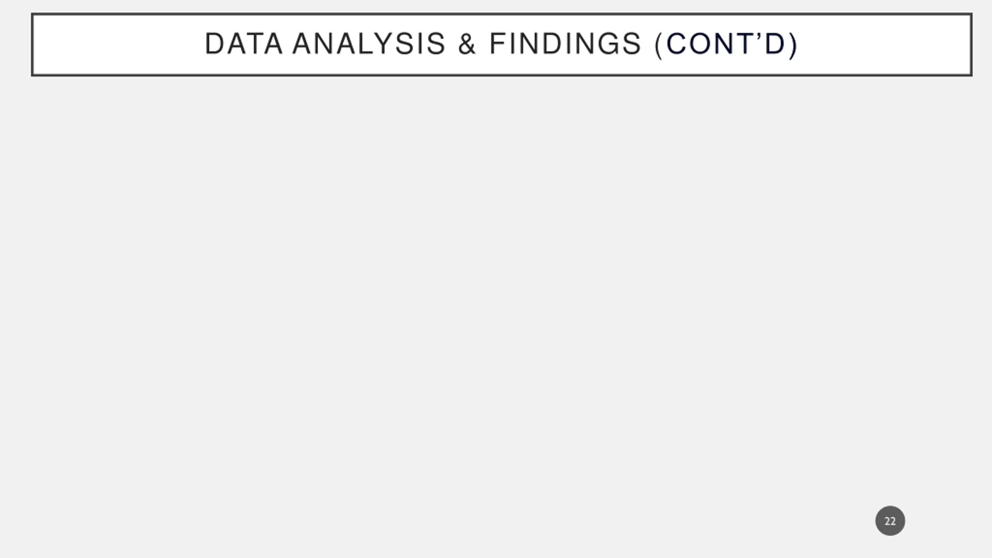Select the word DATA in the title
Viewport: 992px width, 558px height.
[243, 44]
